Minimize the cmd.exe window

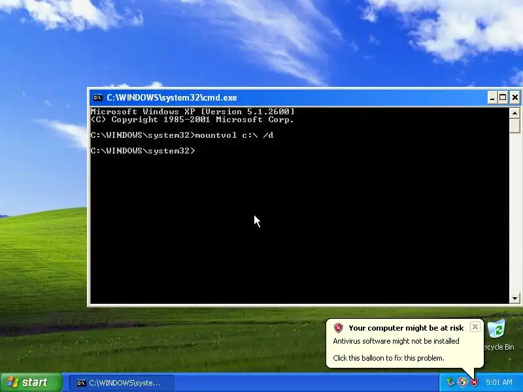point(492,97)
